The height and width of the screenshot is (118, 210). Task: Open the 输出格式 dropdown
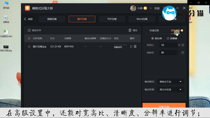click(x=171, y=82)
